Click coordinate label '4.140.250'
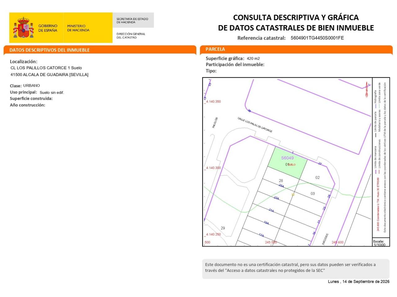Screen dimensions: 397x297 pyautogui.click(x=213, y=235)
